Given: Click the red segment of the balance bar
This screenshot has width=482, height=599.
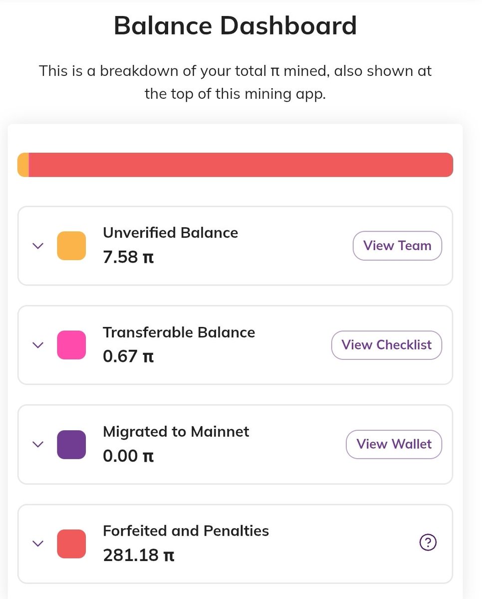Looking at the screenshot, I should (x=240, y=165).
